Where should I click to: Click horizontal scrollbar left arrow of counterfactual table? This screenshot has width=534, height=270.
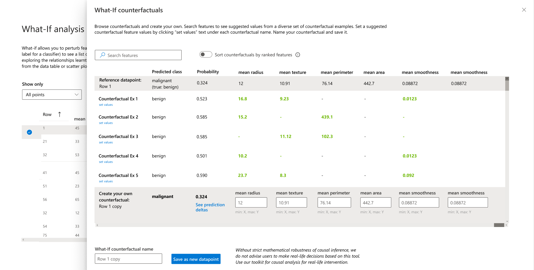tap(97, 225)
